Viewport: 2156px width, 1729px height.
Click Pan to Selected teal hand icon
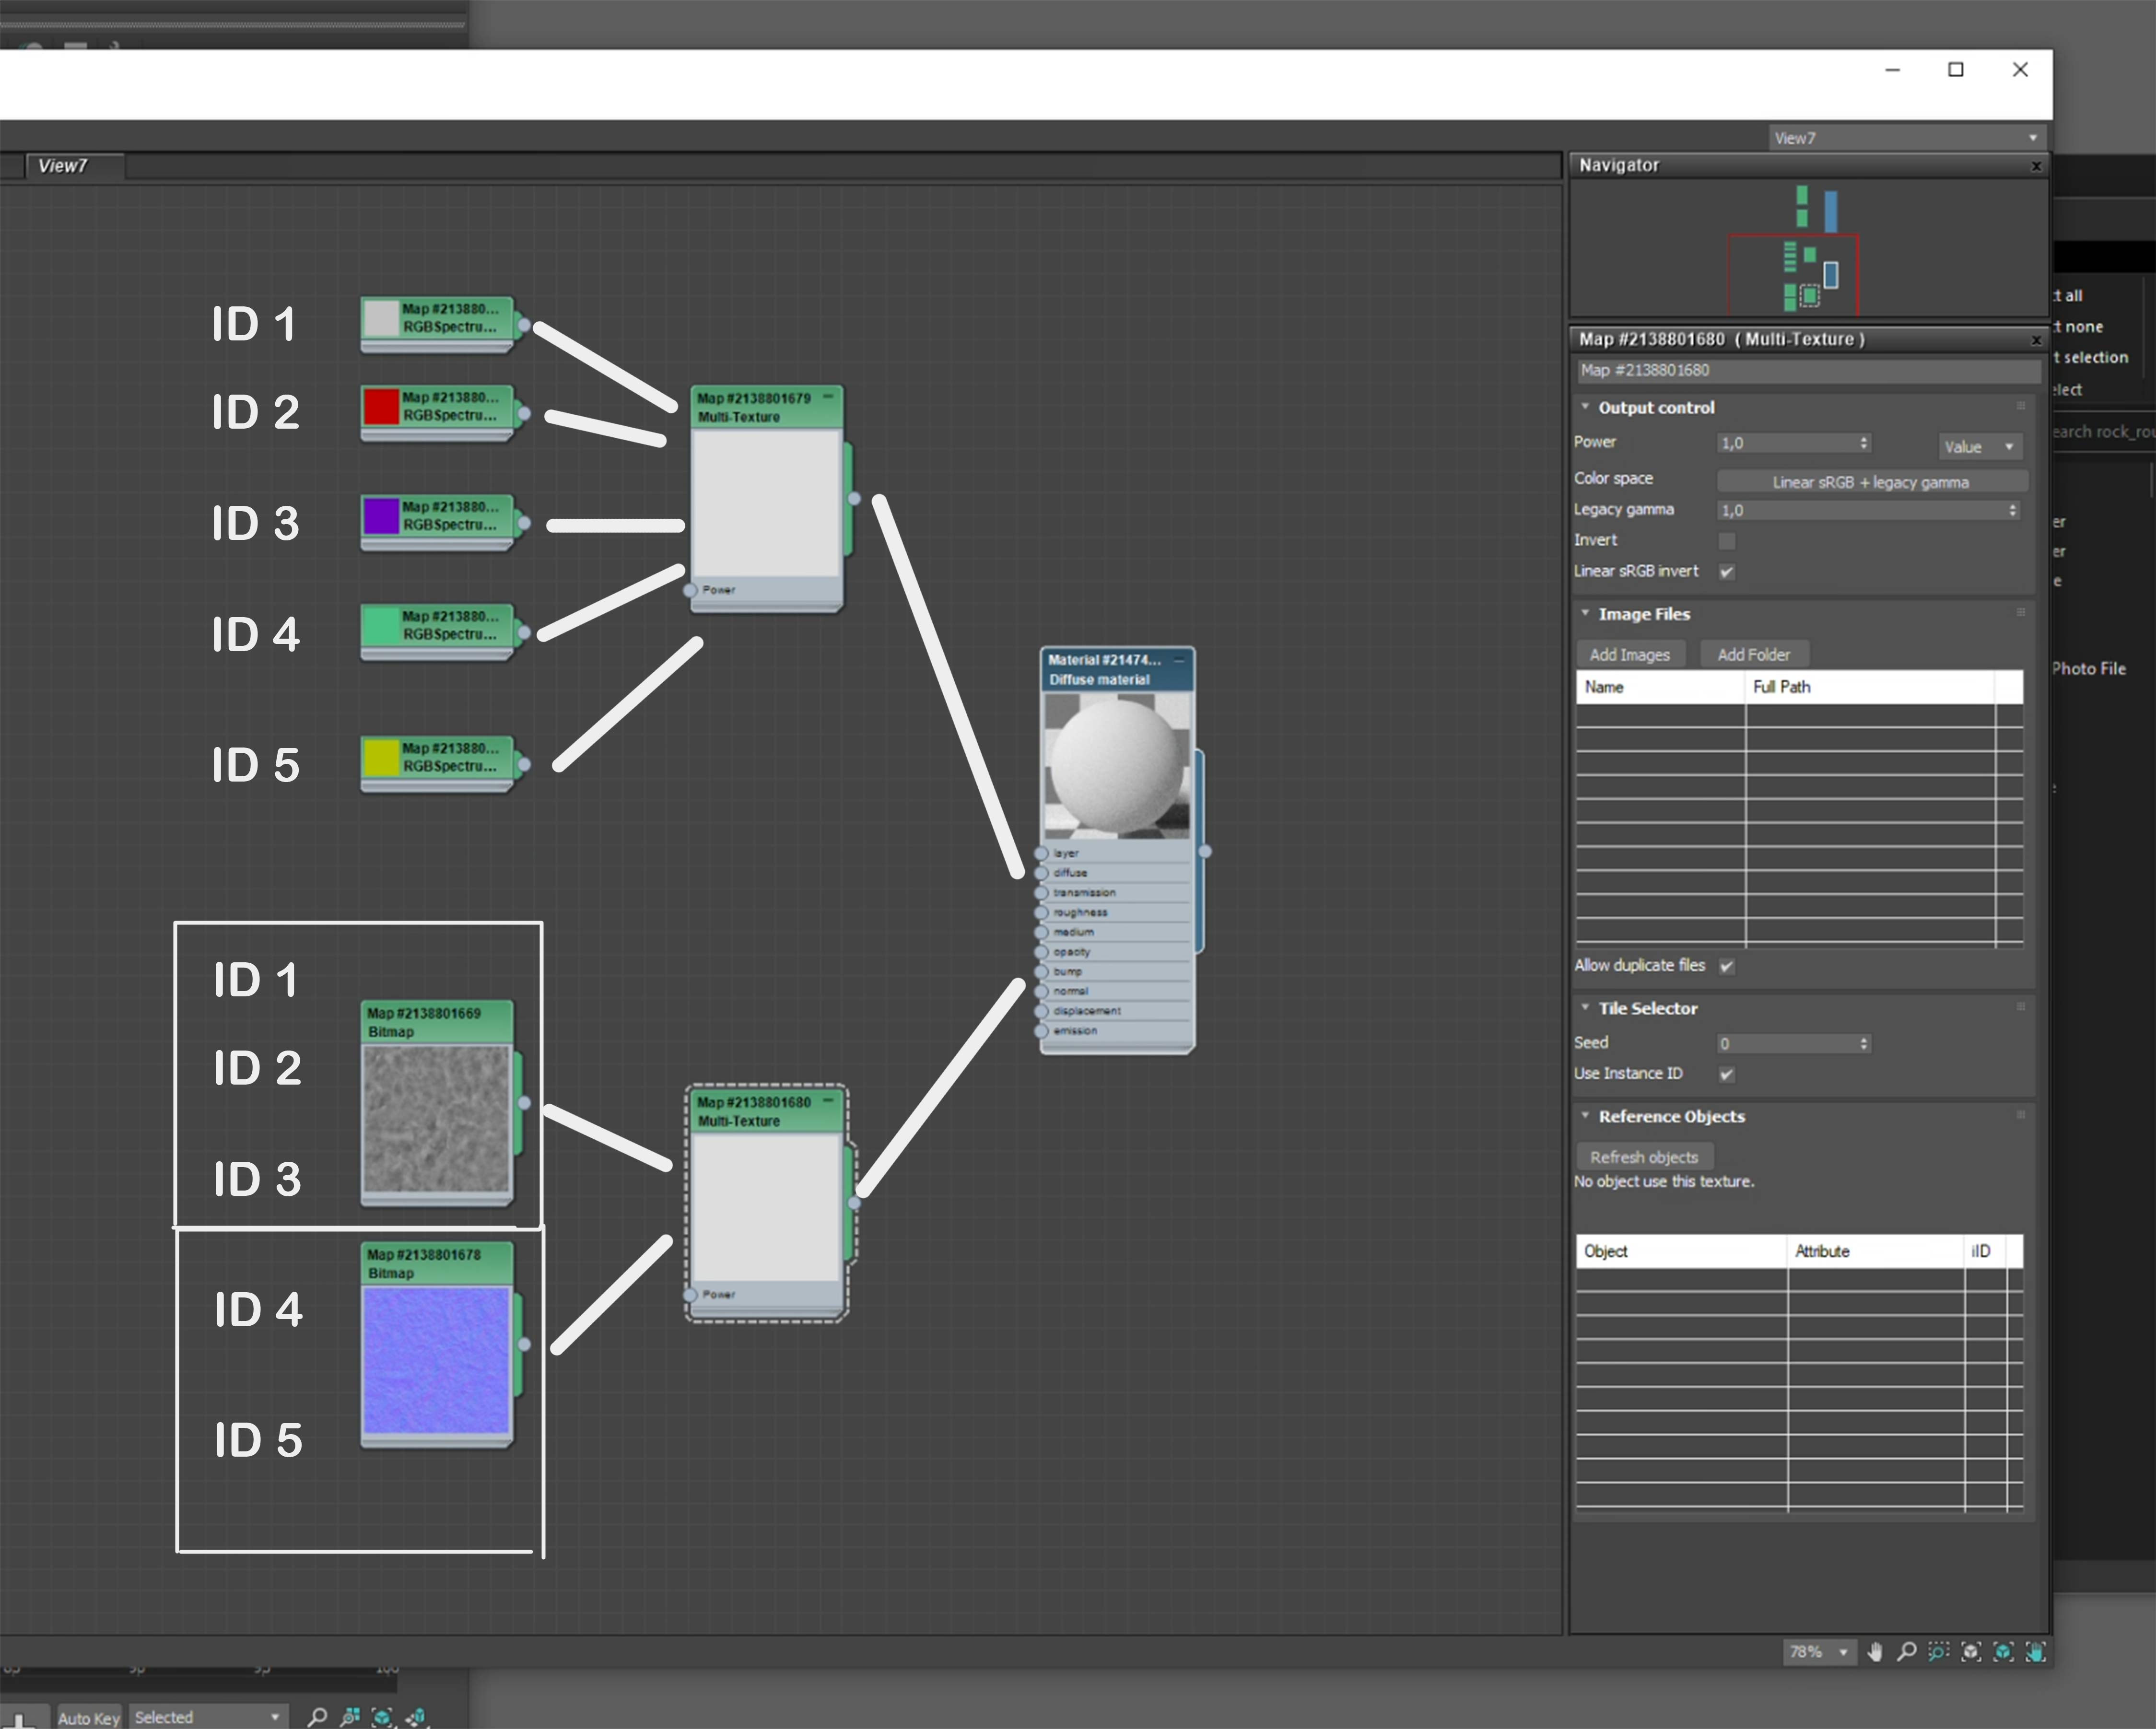click(2035, 1652)
